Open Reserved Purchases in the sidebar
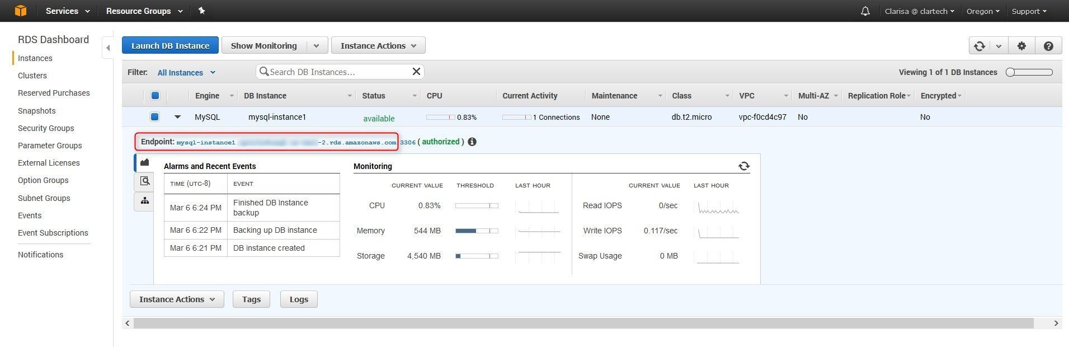 click(54, 93)
